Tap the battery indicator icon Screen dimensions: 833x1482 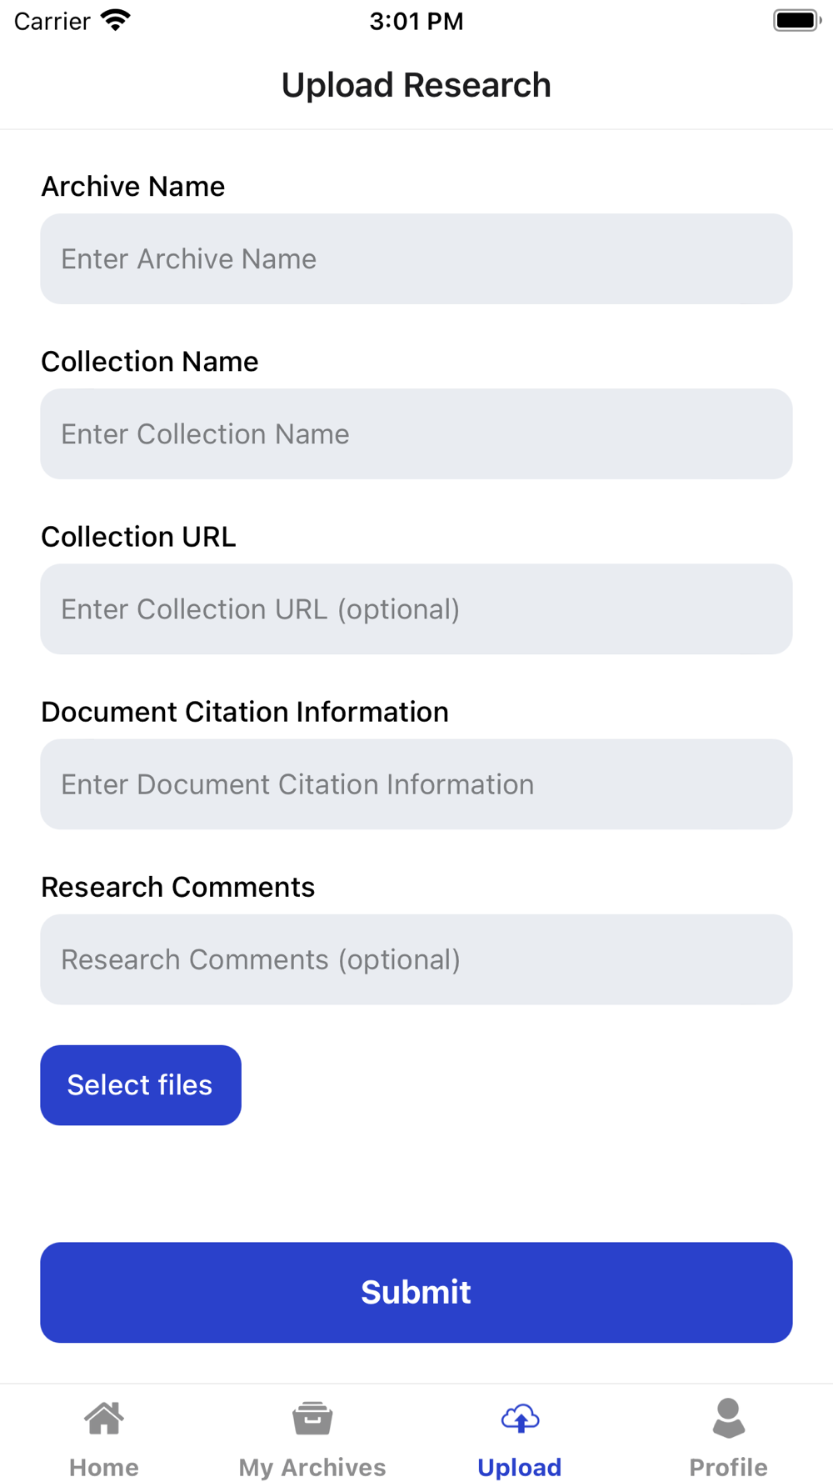point(796,20)
